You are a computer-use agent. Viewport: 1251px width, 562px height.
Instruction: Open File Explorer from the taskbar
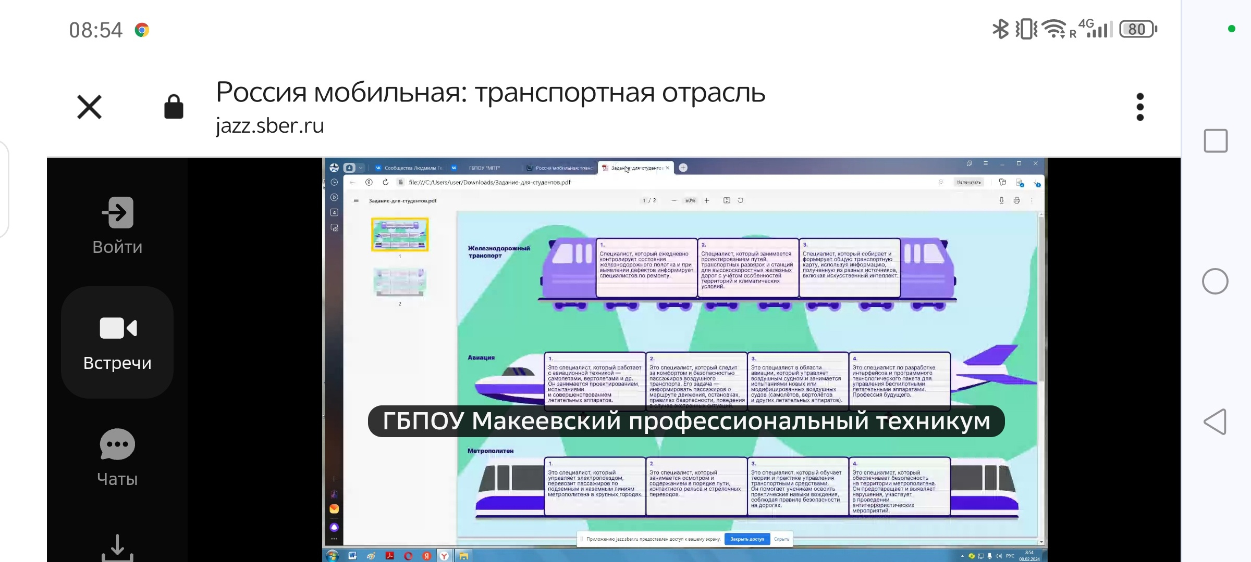click(x=463, y=556)
